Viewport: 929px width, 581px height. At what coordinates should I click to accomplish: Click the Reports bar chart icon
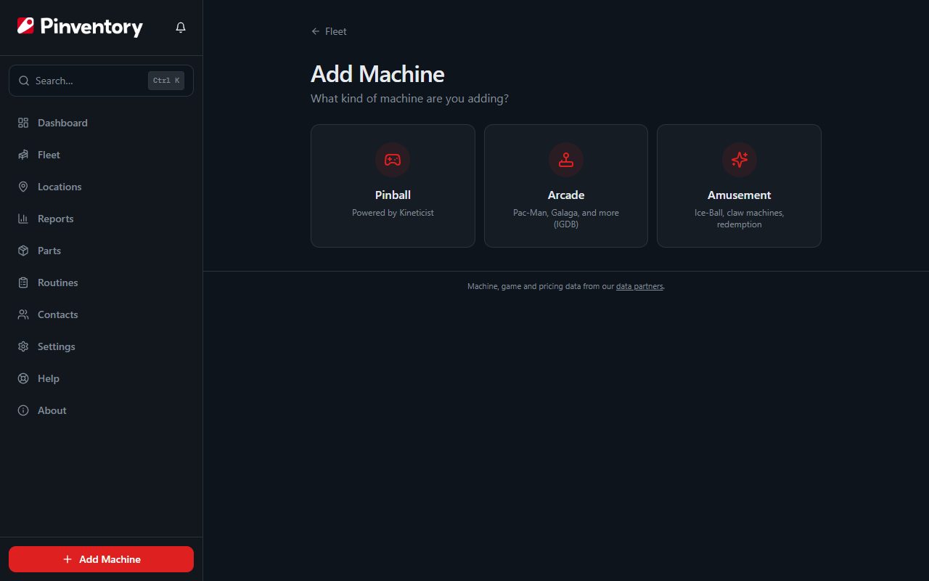point(23,219)
